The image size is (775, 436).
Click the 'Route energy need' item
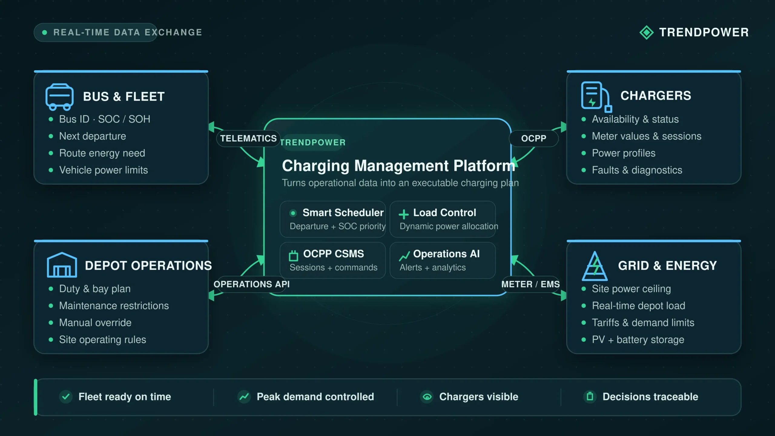click(x=102, y=153)
